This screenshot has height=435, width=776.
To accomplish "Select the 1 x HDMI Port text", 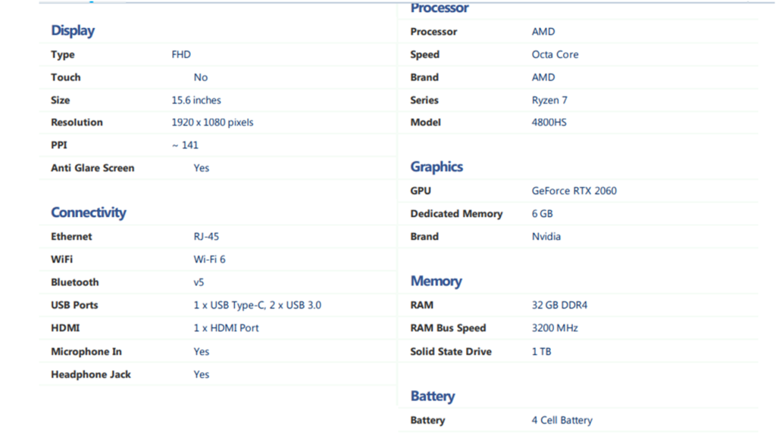I will [x=226, y=328].
